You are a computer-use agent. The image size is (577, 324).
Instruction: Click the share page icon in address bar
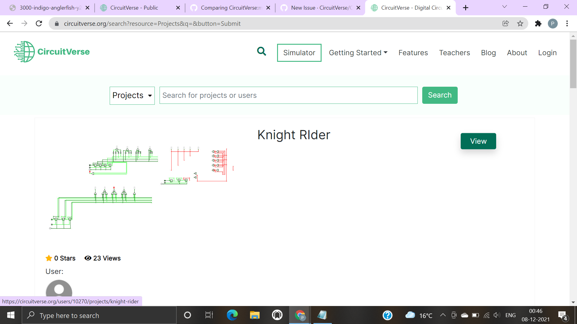(x=505, y=23)
